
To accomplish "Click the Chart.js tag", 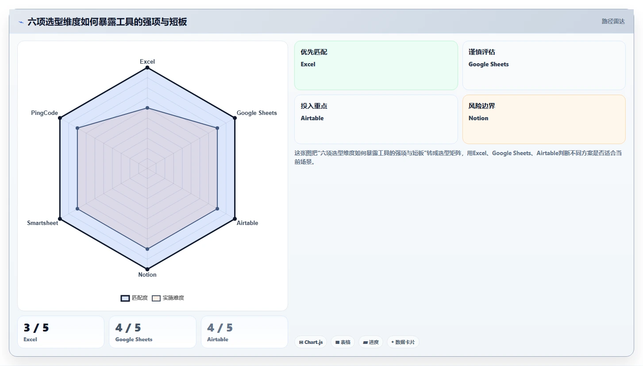I will tap(311, 342).
